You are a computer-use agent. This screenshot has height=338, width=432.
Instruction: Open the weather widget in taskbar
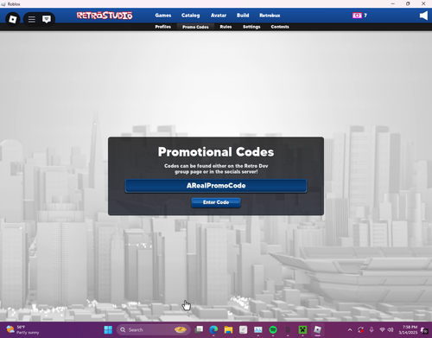23,329
